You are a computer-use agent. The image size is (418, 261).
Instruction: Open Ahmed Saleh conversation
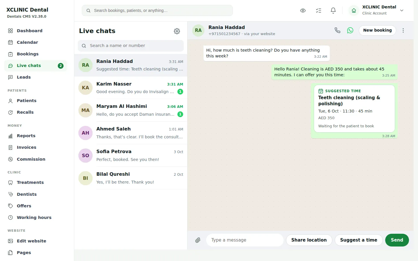[131, 133]
